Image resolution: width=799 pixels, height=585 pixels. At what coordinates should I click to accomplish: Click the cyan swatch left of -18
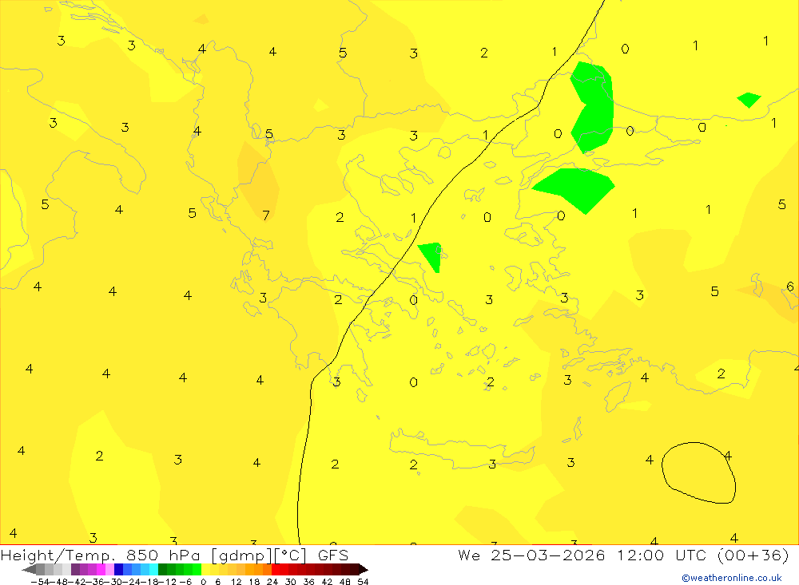click(153, 570)
